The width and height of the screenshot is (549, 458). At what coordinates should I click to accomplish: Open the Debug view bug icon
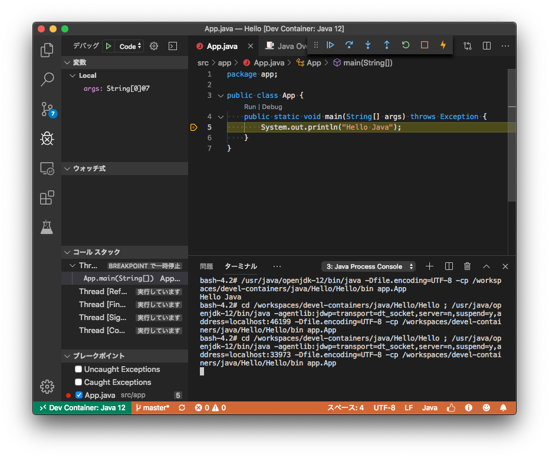click(47, 139)
